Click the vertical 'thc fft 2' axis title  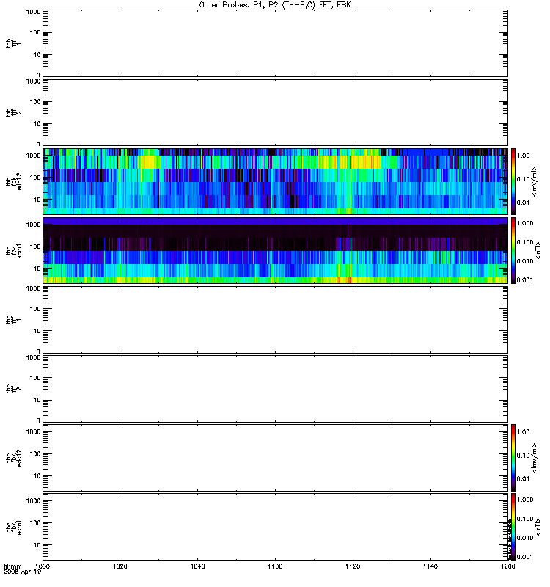[14, 389]
